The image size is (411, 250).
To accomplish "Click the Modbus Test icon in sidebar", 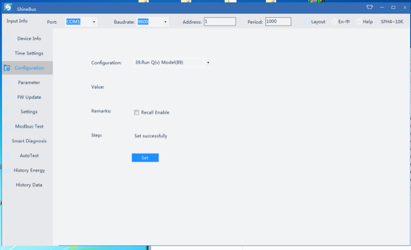I will tap(7, 127).
